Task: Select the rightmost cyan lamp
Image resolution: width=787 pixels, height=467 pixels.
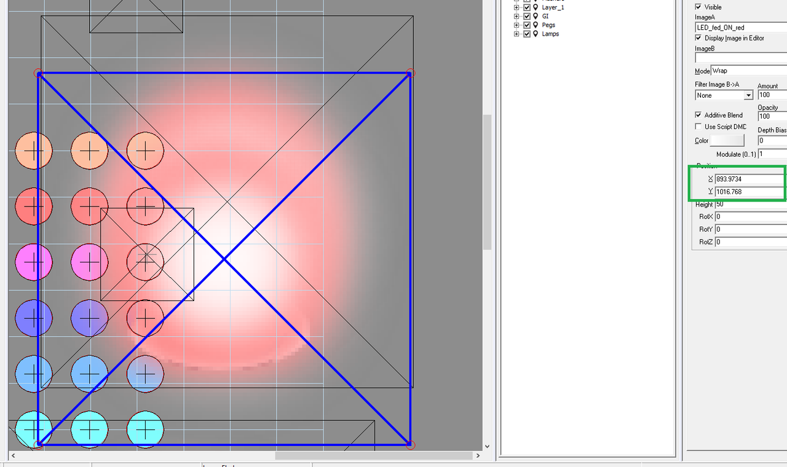Action: click(x=145, y=430)
